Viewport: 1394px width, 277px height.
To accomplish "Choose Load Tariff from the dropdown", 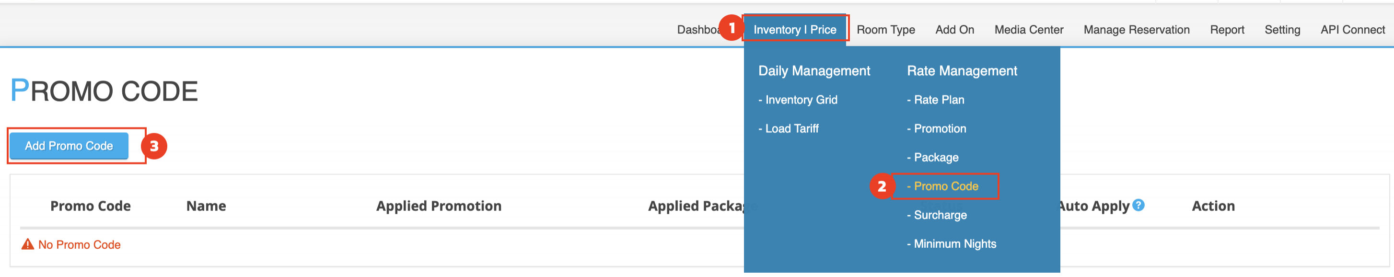I will tap(791, 128).
